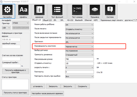Open the хранение storage icon
Screen dimensions: 137x97
tap(39, 11)
